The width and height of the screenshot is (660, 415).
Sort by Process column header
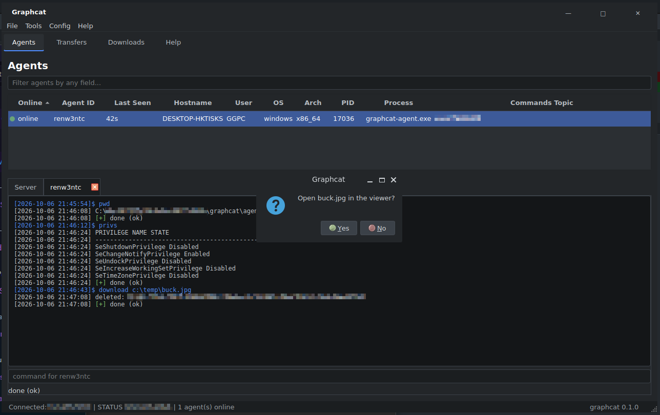[x=399, y=103]
